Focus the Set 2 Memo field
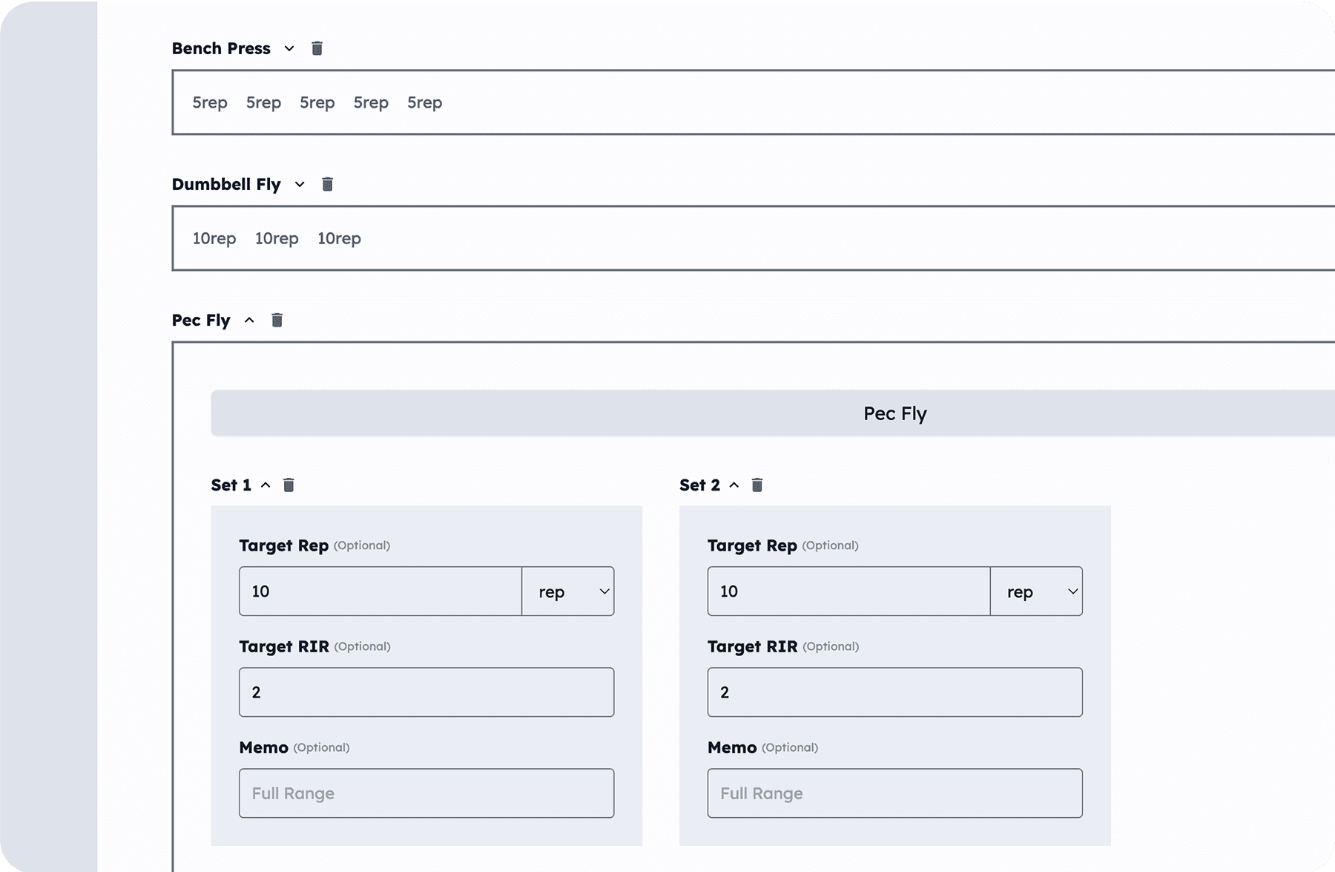 click(x=895, y=793)
